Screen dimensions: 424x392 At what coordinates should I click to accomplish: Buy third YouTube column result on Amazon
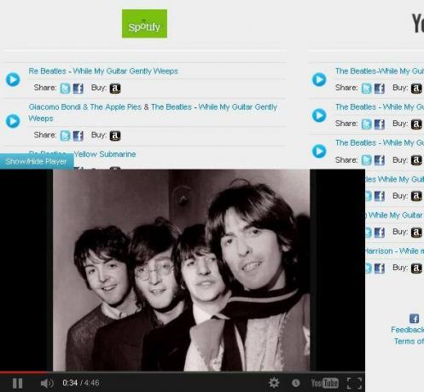[416, 160]
